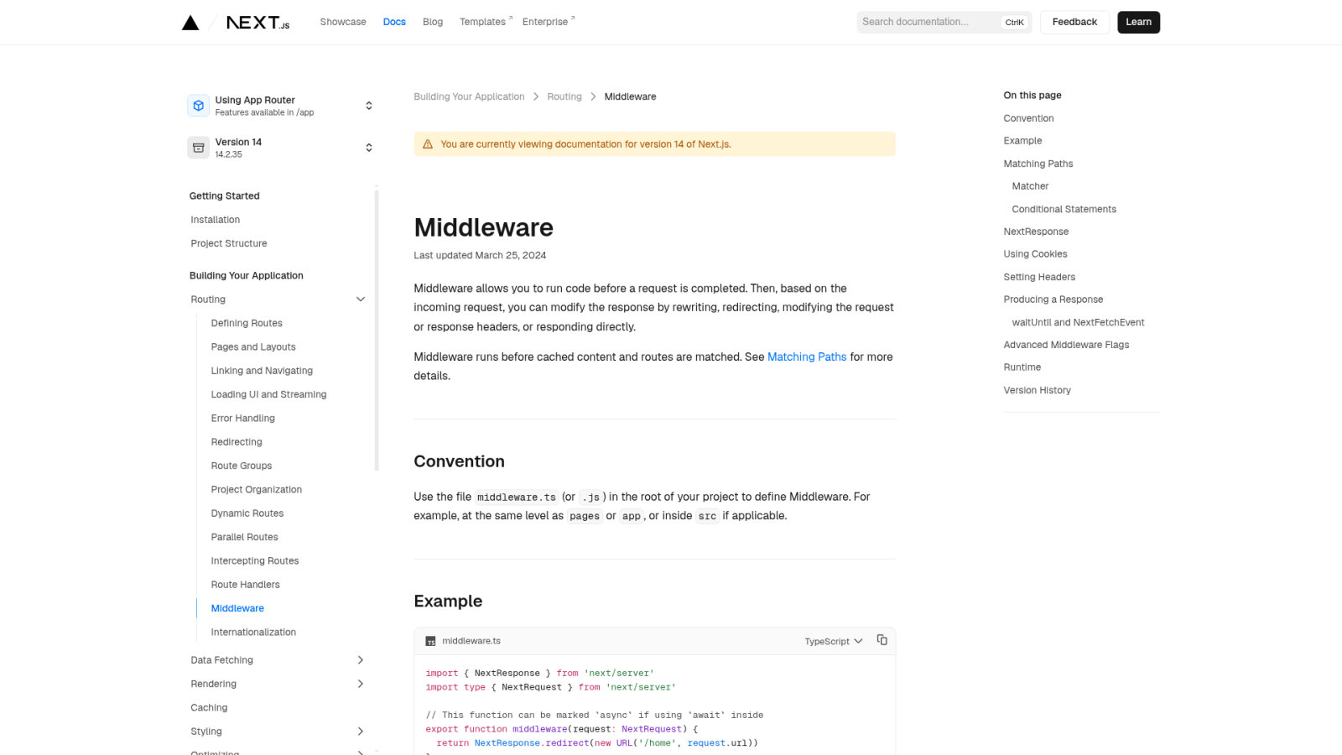Open Caching in the sidebar

pyautogui.click(x=209, y=708)
